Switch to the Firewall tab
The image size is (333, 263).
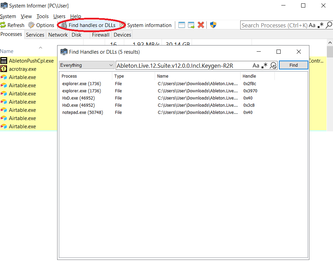101,35
